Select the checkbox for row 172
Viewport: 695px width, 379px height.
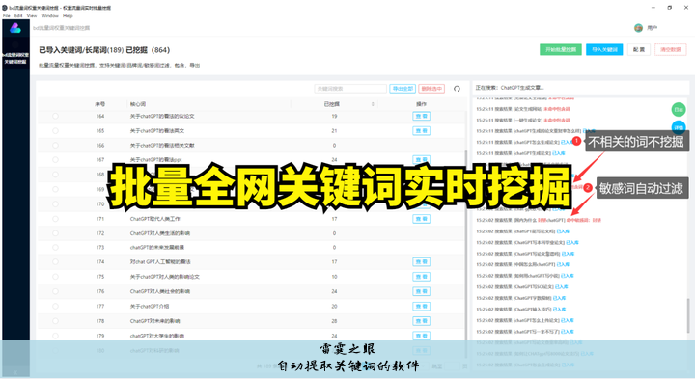pyautogui.click(x=55, y=233)
